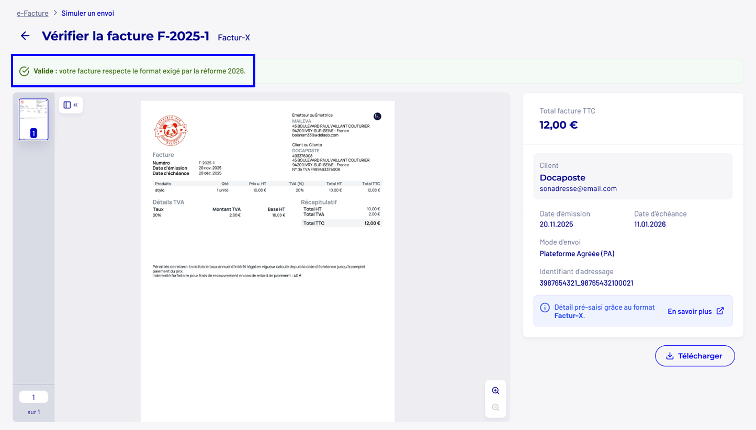The height and width of the screenshot is (430, 756).
Task: Click the page number input field
Action: (x=33, y=397)
